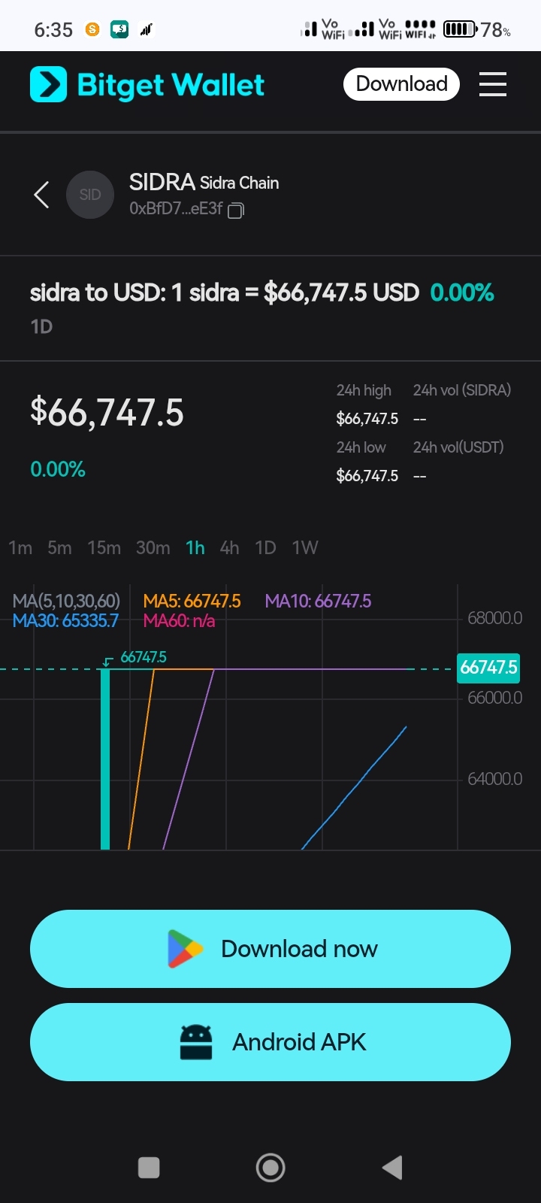Tap the SID token avatar
541x1203 pixels.
[90, 195]
